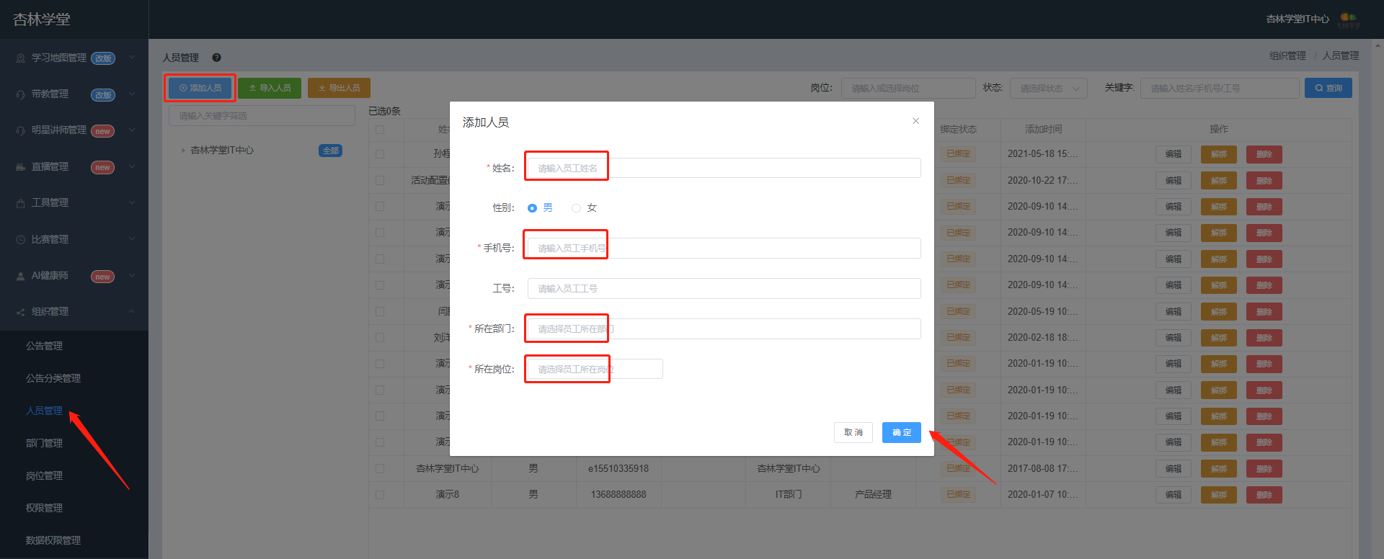The image size is (1384, 559).
Task: Tick the checkbox for the e15510335918 row
Action: [x=380, y=469]
